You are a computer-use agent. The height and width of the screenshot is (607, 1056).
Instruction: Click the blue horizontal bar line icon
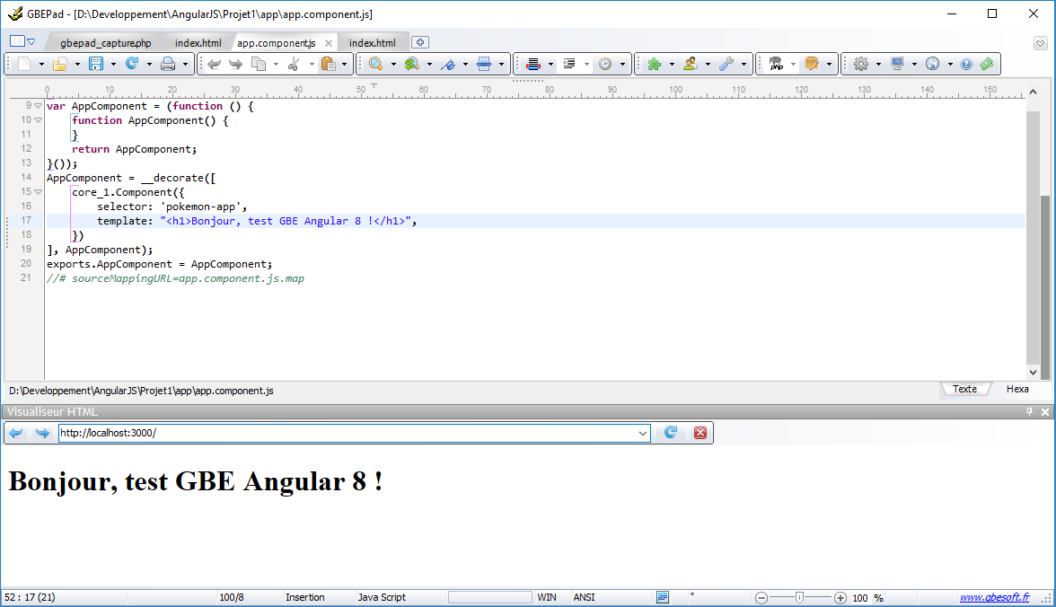pyautogui.click(x=483, y=64)
